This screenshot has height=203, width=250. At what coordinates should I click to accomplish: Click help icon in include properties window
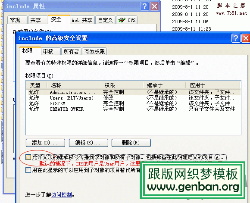[144, 6]
